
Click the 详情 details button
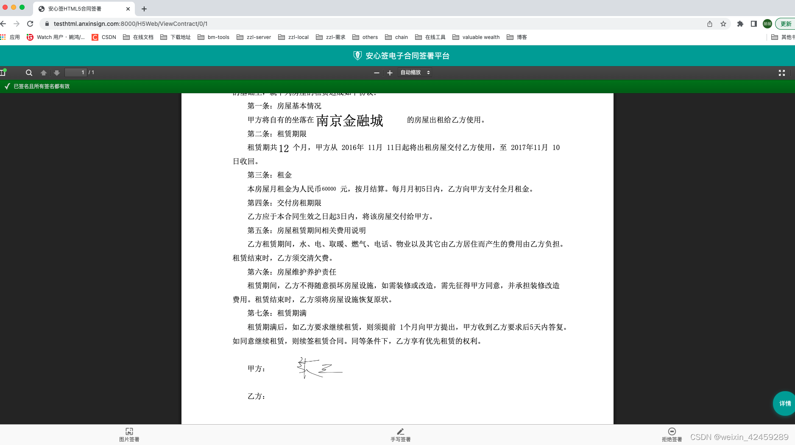coord(784,403)
